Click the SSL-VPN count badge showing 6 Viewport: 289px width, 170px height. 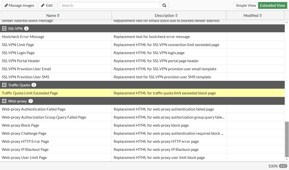(26, 28)
